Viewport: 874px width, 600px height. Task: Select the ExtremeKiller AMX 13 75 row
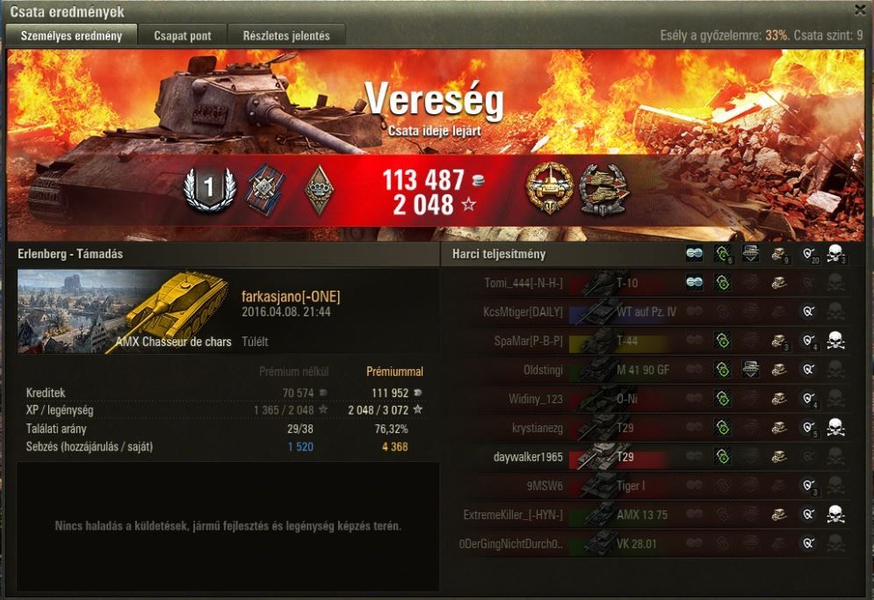tap(652, 515)
